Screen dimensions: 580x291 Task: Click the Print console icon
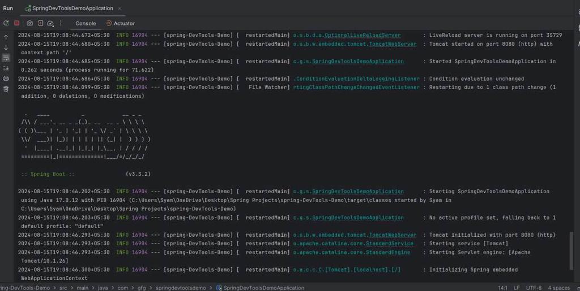6,78
